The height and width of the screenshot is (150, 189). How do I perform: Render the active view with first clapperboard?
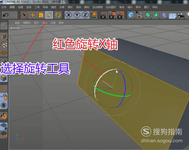click(104, 15)
